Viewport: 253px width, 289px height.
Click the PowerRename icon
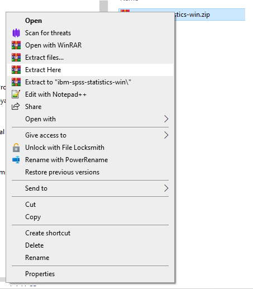(16, 160)
